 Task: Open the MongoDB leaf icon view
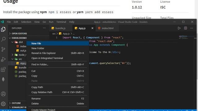pos(3,79)
